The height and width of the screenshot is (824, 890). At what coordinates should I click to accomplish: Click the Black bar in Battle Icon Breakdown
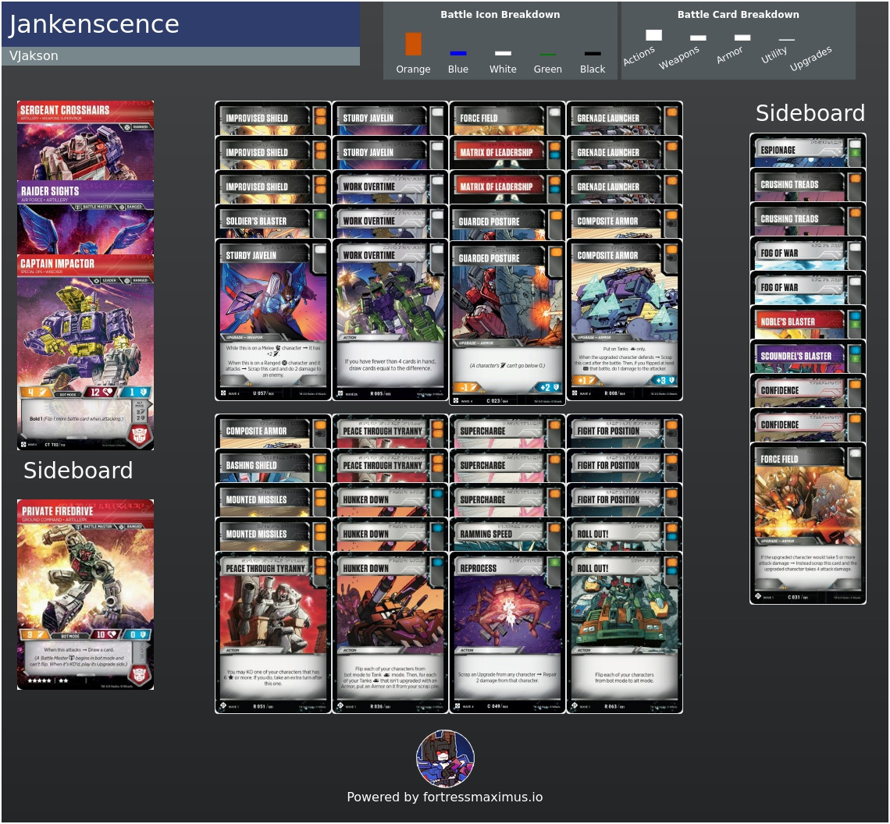tap(593, 54)
